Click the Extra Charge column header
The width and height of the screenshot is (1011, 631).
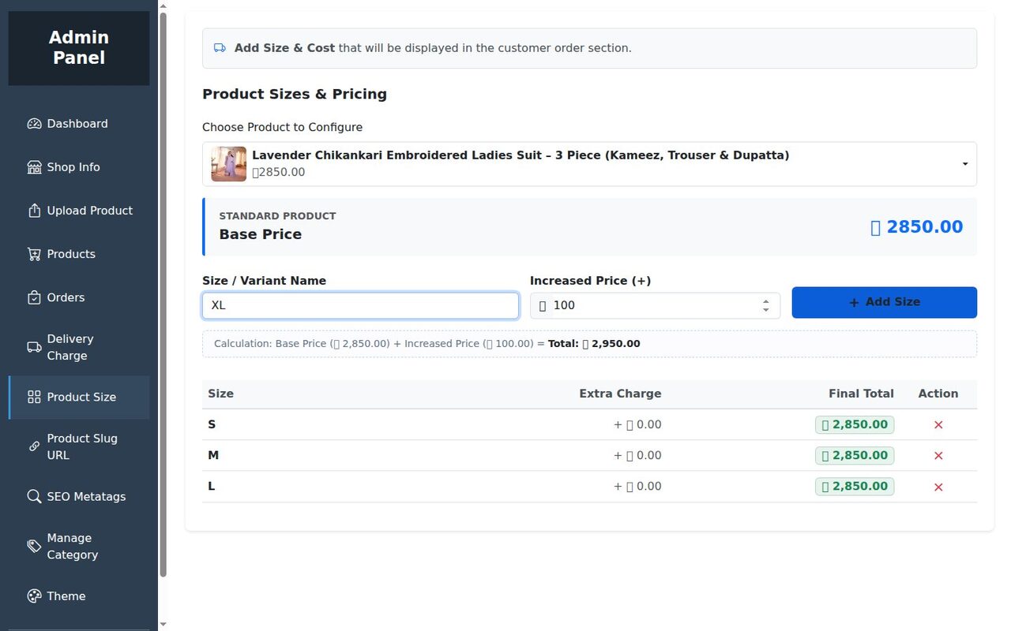pos(620,394)
